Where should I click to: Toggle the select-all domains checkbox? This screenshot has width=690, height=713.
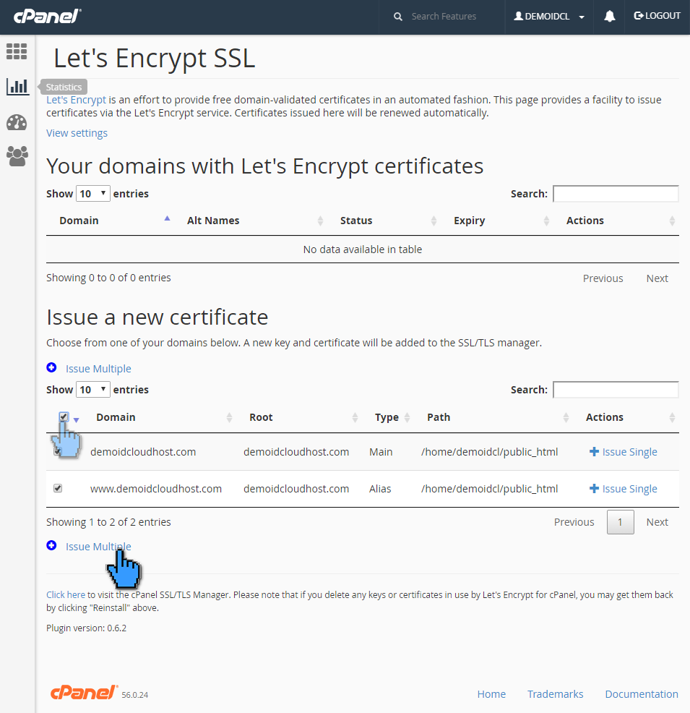[x=64, y=417]
